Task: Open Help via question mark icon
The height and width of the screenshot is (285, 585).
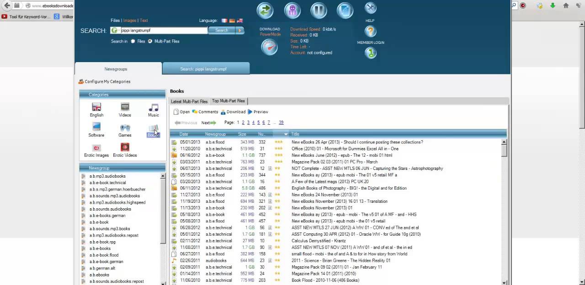Action: click(x=370, y=31)
